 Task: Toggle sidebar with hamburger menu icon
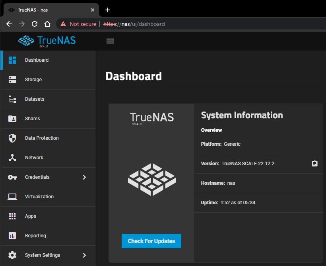[110, 41]
